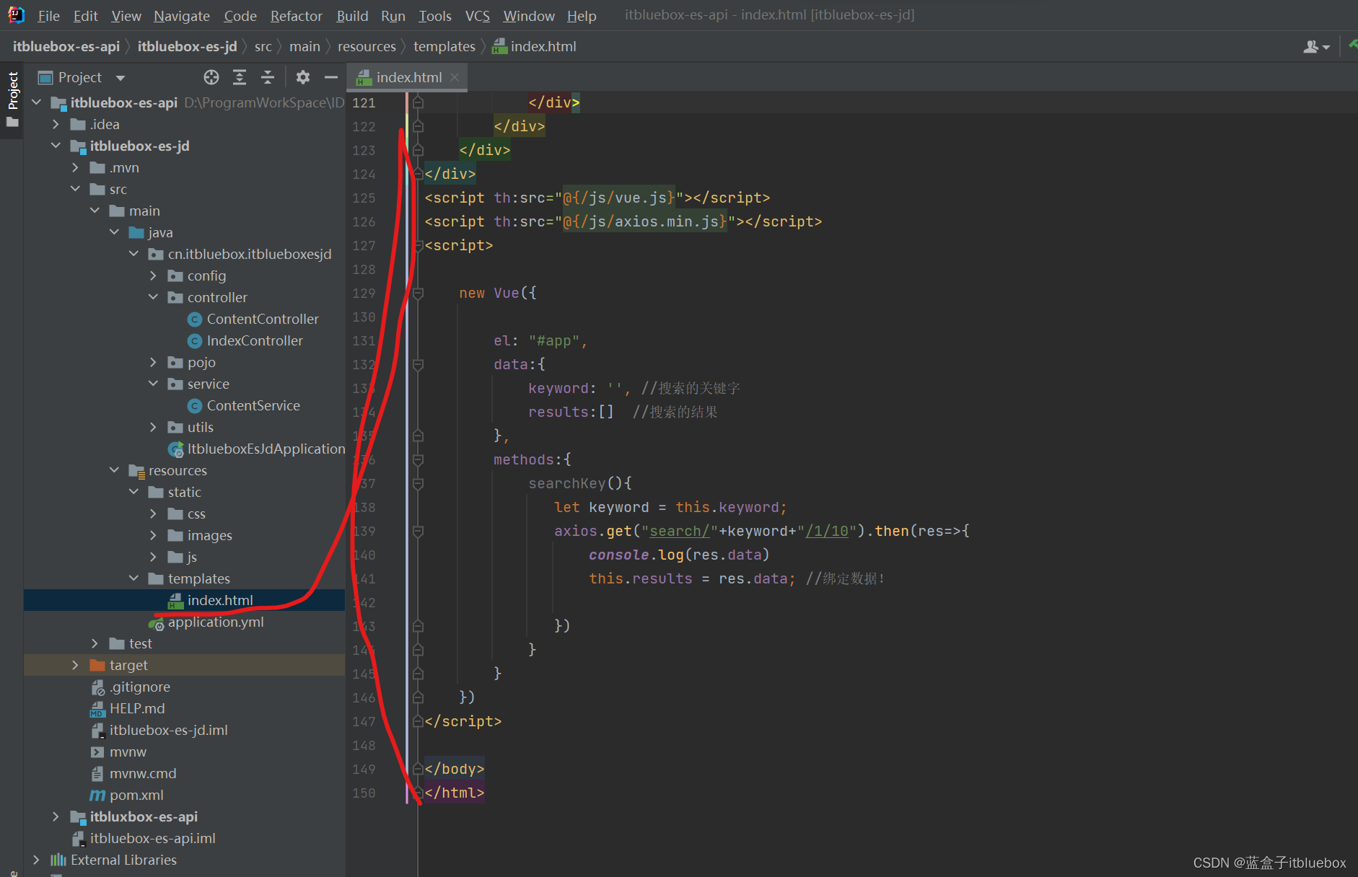Click line number 128 in gutter

pos(364,269)
